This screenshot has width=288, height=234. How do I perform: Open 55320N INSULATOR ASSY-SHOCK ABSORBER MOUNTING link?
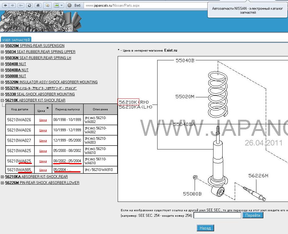click(x=51, y=82)
